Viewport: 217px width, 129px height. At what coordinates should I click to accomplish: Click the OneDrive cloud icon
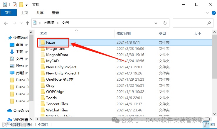point(10,111)
